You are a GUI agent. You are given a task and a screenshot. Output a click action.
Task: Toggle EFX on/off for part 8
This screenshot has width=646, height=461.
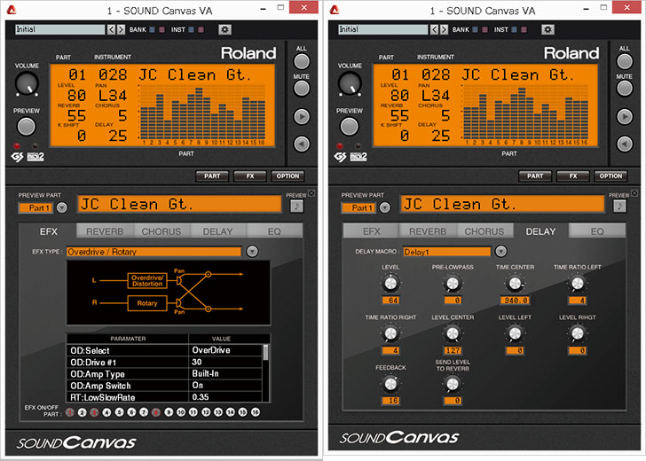[156, 412]
